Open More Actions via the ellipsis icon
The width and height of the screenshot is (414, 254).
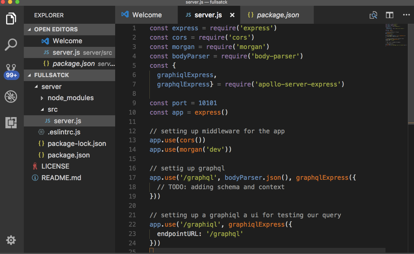click(x=406, y=15)
